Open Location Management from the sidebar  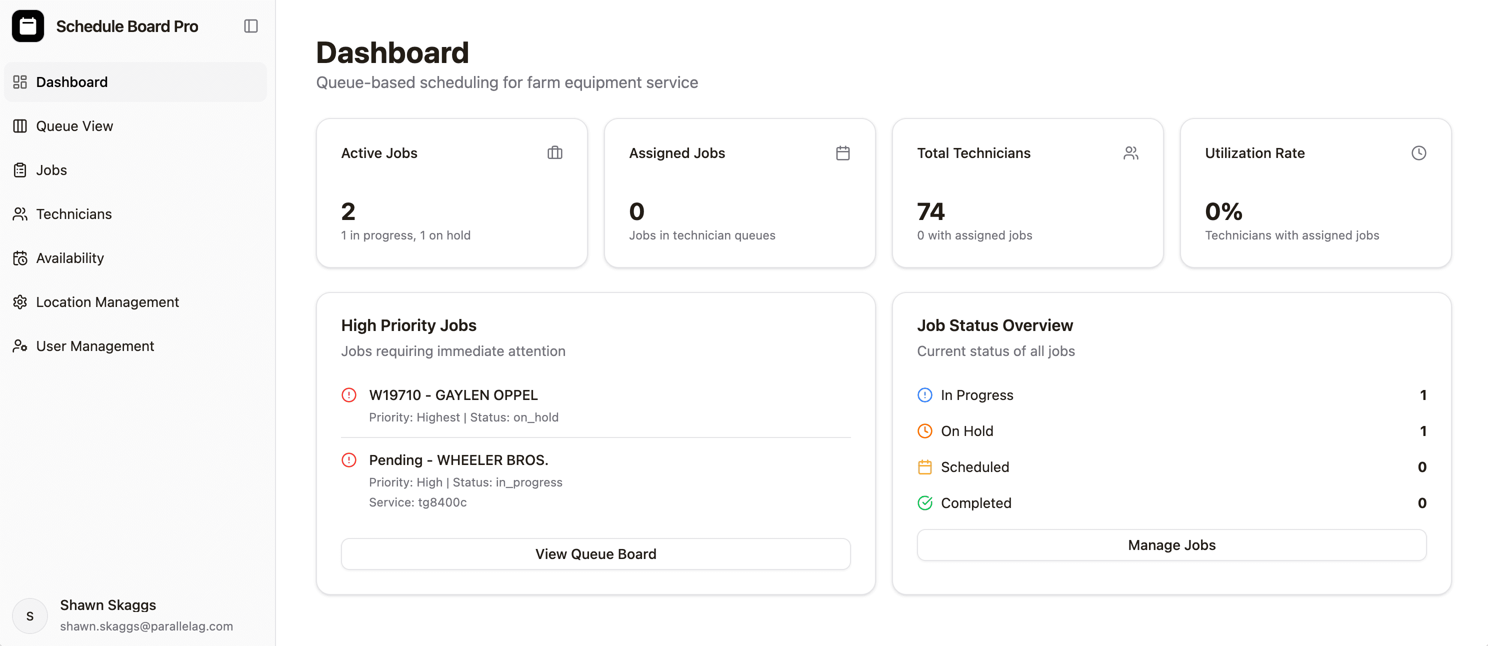[x=107, y=301]
